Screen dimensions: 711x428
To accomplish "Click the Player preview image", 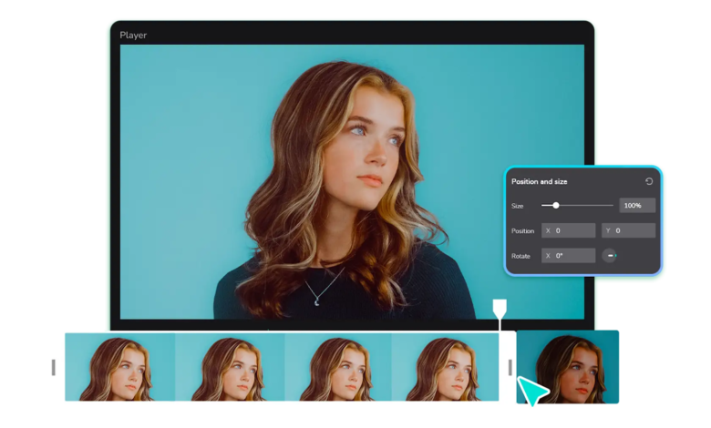I will click(x=352, y=181).
